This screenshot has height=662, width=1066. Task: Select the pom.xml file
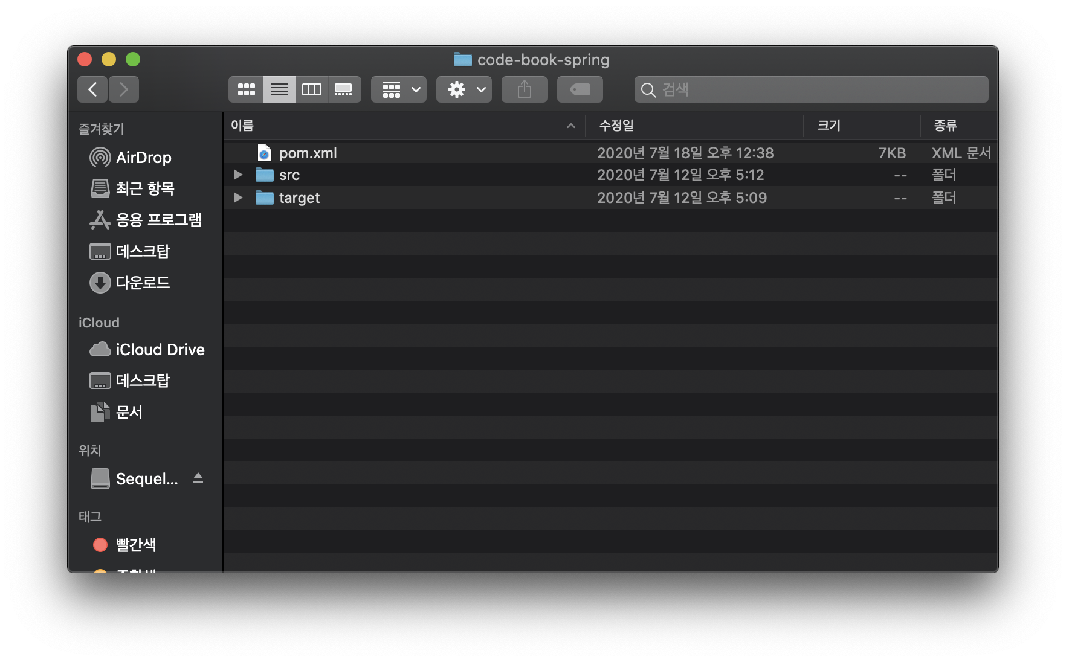pyautogui.click(x=610, y=153)
